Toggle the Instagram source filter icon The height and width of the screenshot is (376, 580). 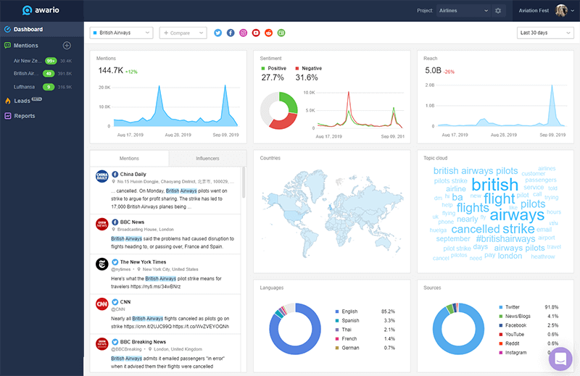(x=243, y=33)
